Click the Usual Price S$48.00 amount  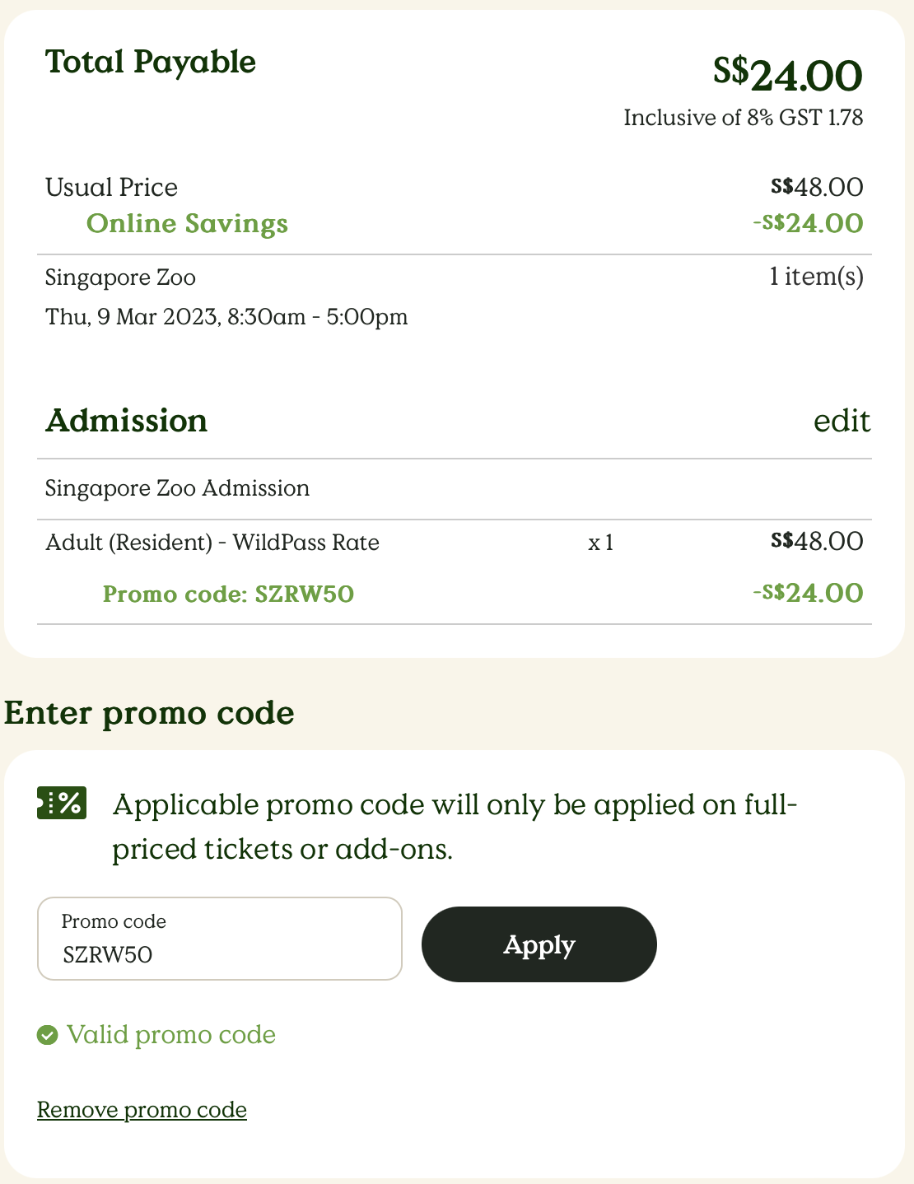pos(817,187)
